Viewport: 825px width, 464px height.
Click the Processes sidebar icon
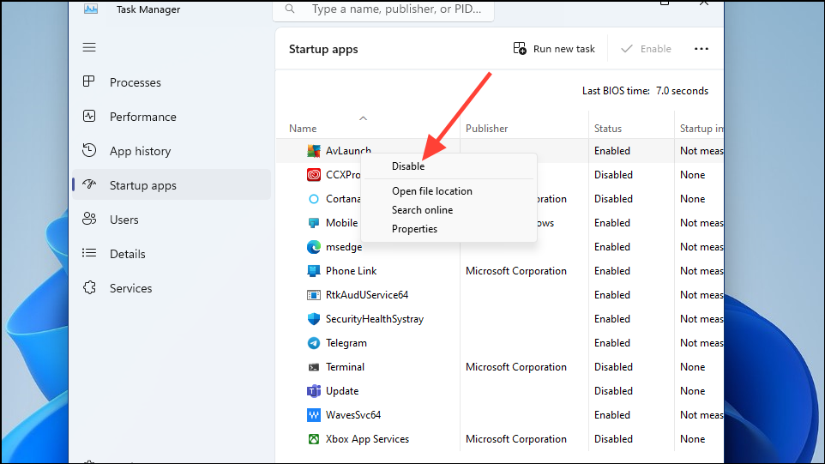tap(89, 81)
